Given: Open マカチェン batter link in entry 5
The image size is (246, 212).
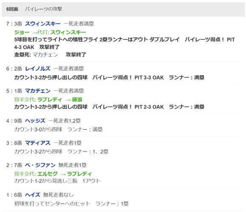Looking at the screenshot, I should [37, 91].
